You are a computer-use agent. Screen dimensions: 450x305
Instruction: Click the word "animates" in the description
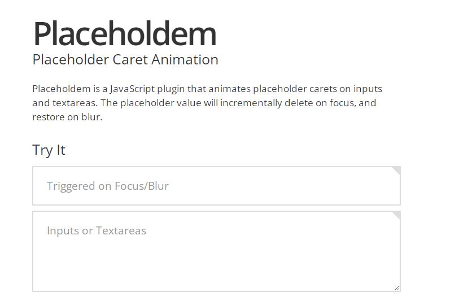point(229,89)
